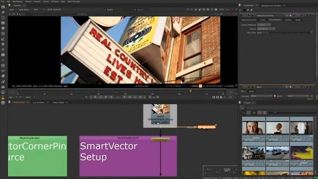This screenshot has width=318, height=179.
Task: Open the rgba.alpha channel dropdown
Action: (25, 9)
